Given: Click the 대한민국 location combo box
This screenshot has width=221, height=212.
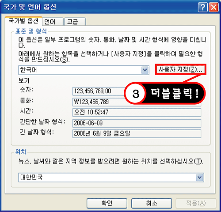Looking at the screenshot, I should [111, 178].
